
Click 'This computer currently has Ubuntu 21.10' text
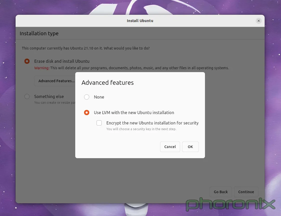coord(86,48)
